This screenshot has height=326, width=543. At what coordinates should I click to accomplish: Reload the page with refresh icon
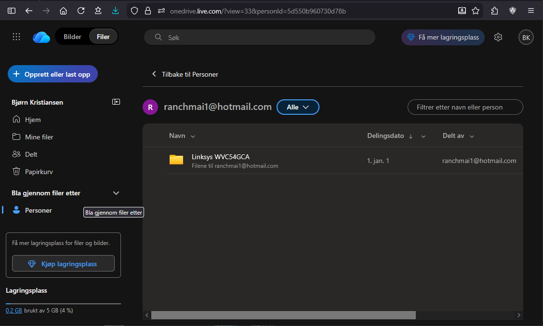pyautogui.click(x=80, y=11)
